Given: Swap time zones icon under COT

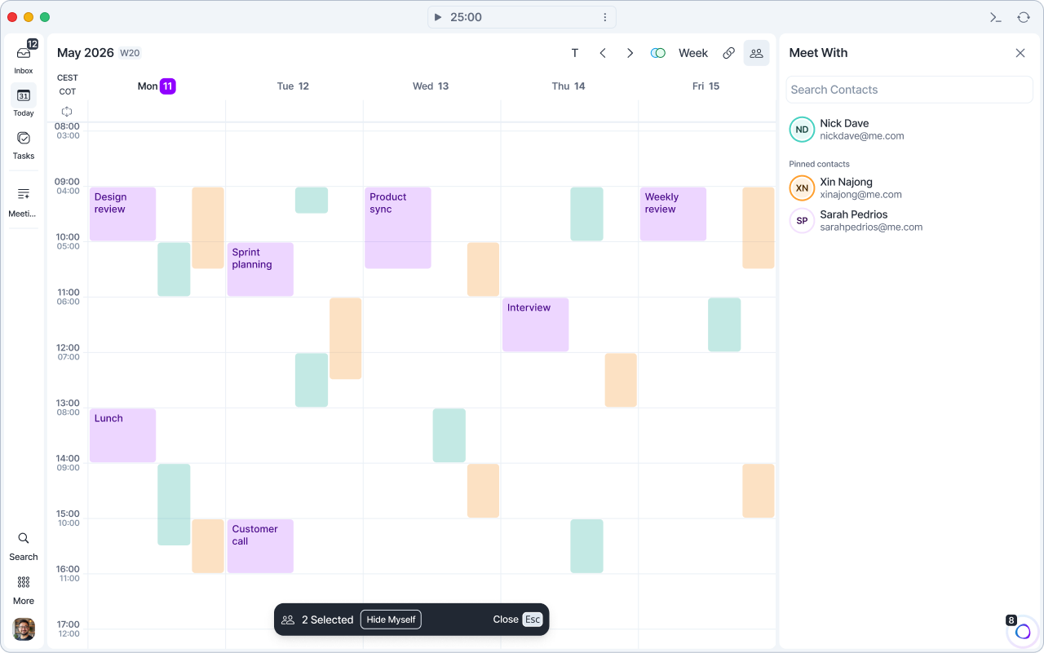Looking at the screenshot, I should pos(67,112).
